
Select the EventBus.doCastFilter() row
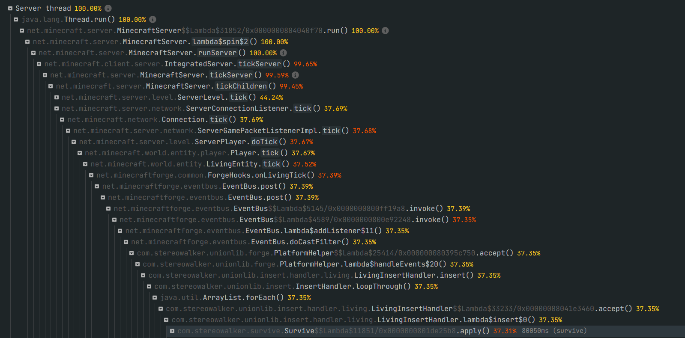click(x=254, y=242)
